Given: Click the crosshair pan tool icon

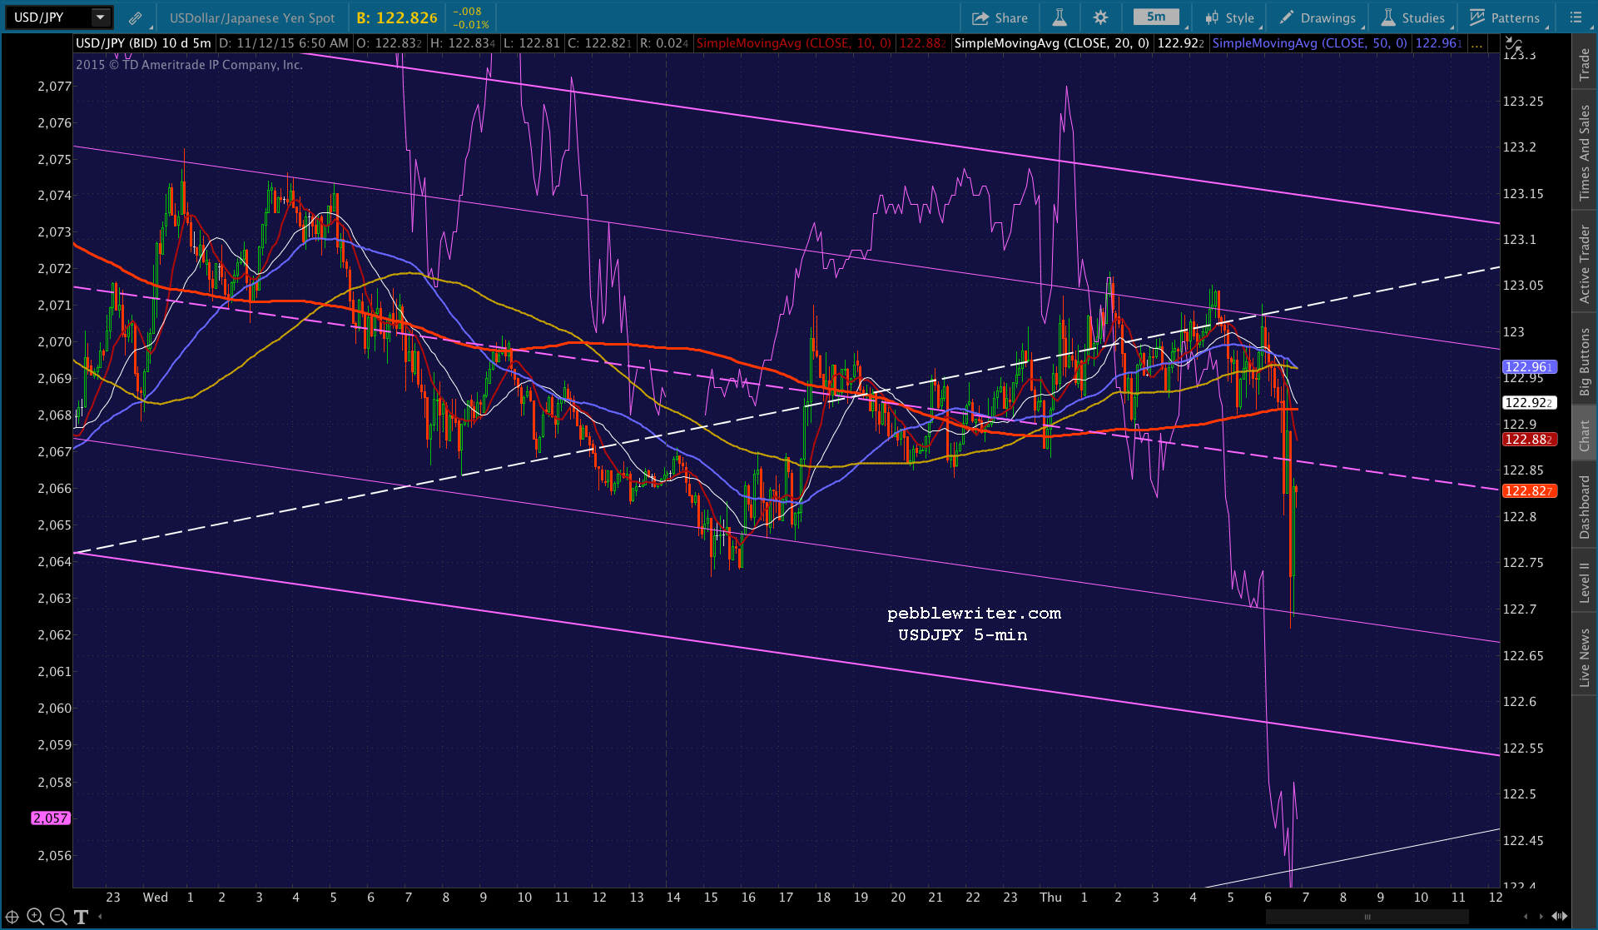Looking at the screenshot, I should tap(12, 917).
